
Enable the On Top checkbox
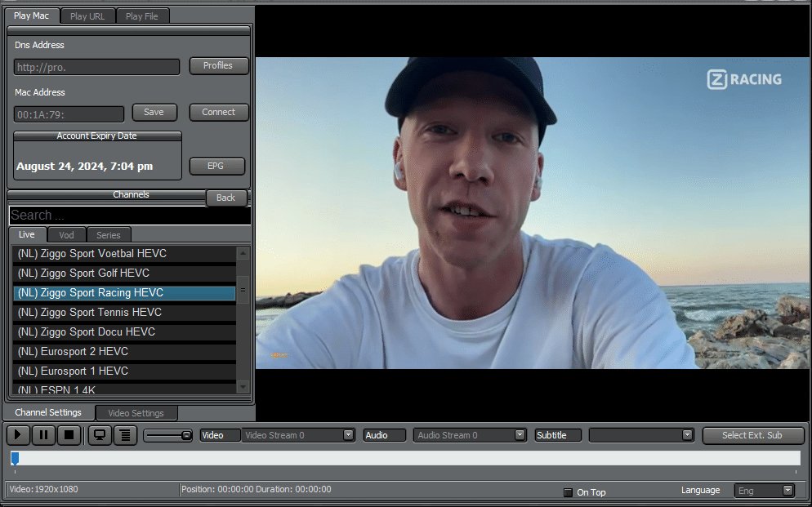[x=569, y=492]
